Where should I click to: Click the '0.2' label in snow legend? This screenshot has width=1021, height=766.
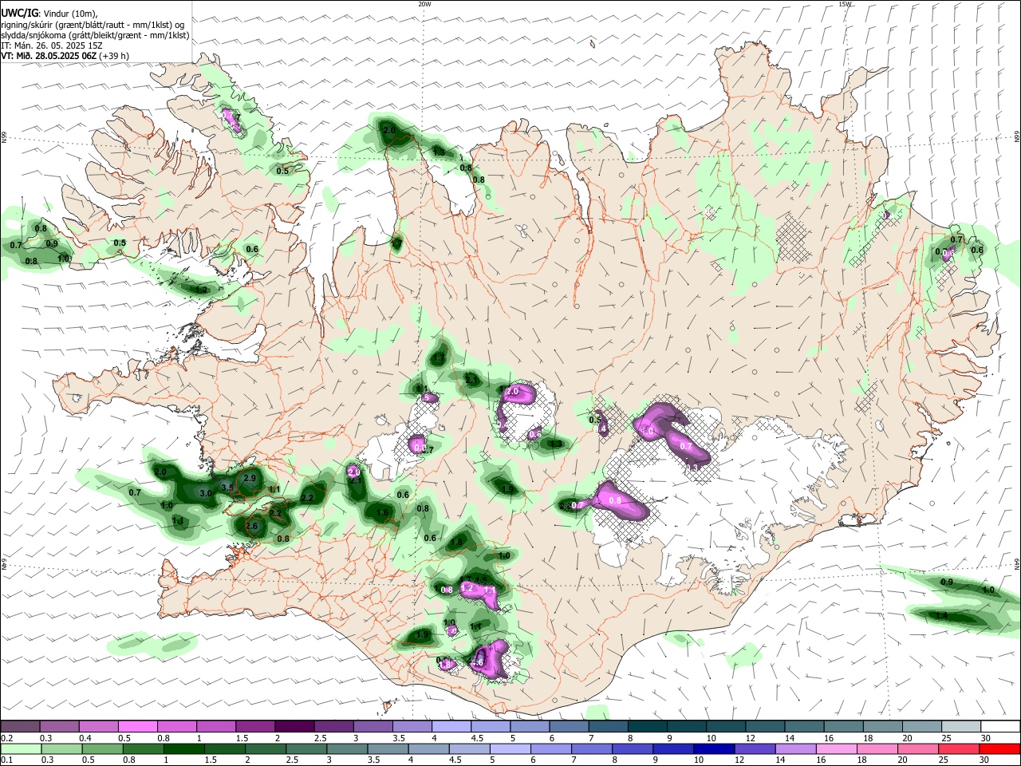pos(6,738)
